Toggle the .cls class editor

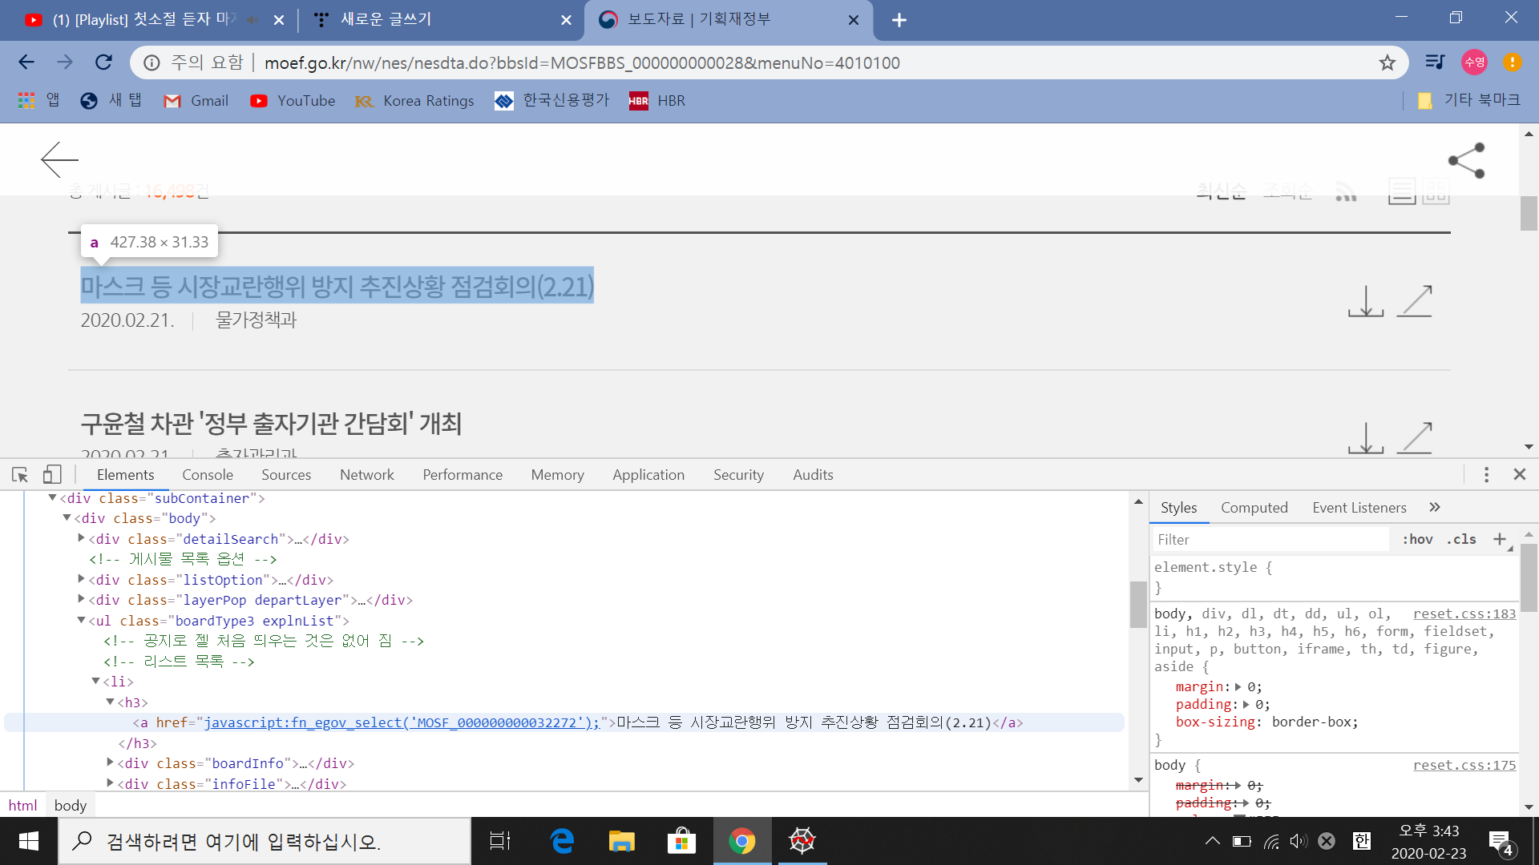(x=1461, y=540)
